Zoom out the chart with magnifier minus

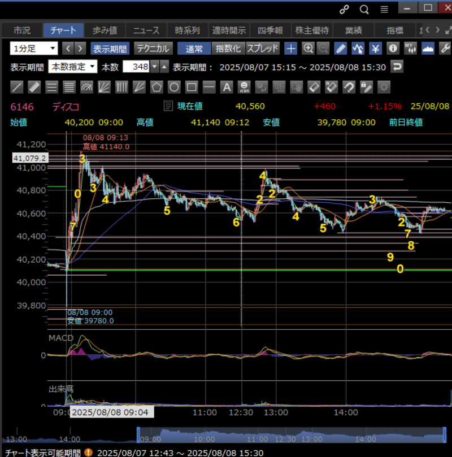[x=323, y=49]
